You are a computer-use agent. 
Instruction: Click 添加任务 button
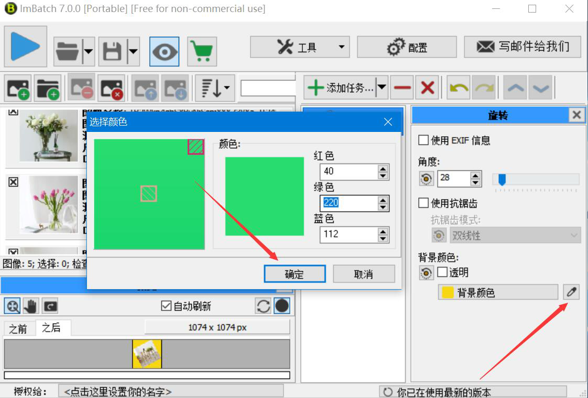point(340,87)
